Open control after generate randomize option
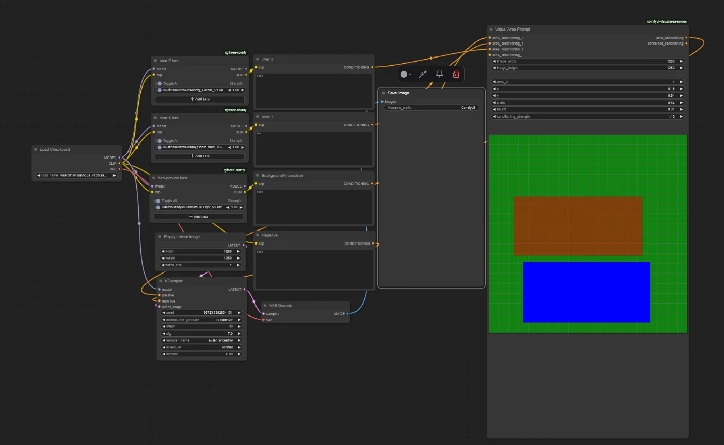The image size is (724, 445). tap(202, 320)
